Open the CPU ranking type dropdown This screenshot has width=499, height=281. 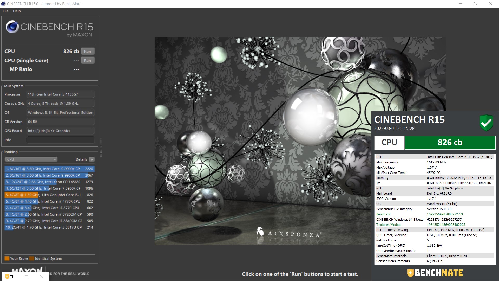(x=31, y=159)
